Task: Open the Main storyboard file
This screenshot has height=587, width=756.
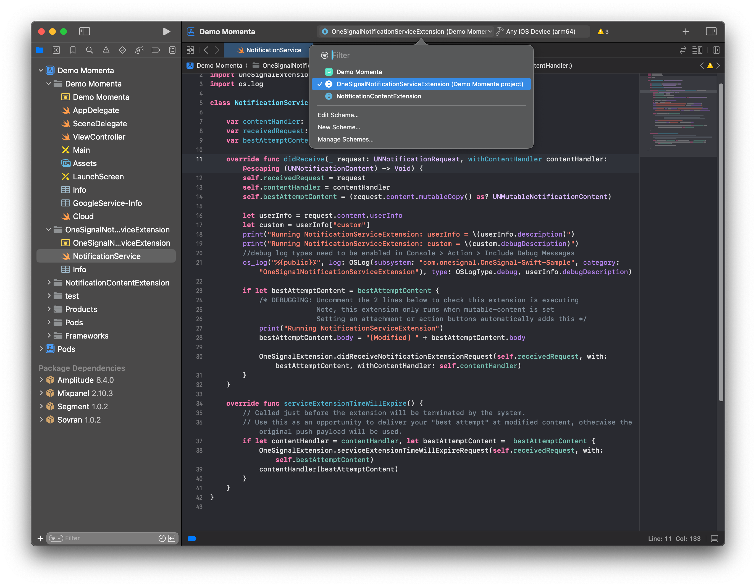Action: coord(81,150)
